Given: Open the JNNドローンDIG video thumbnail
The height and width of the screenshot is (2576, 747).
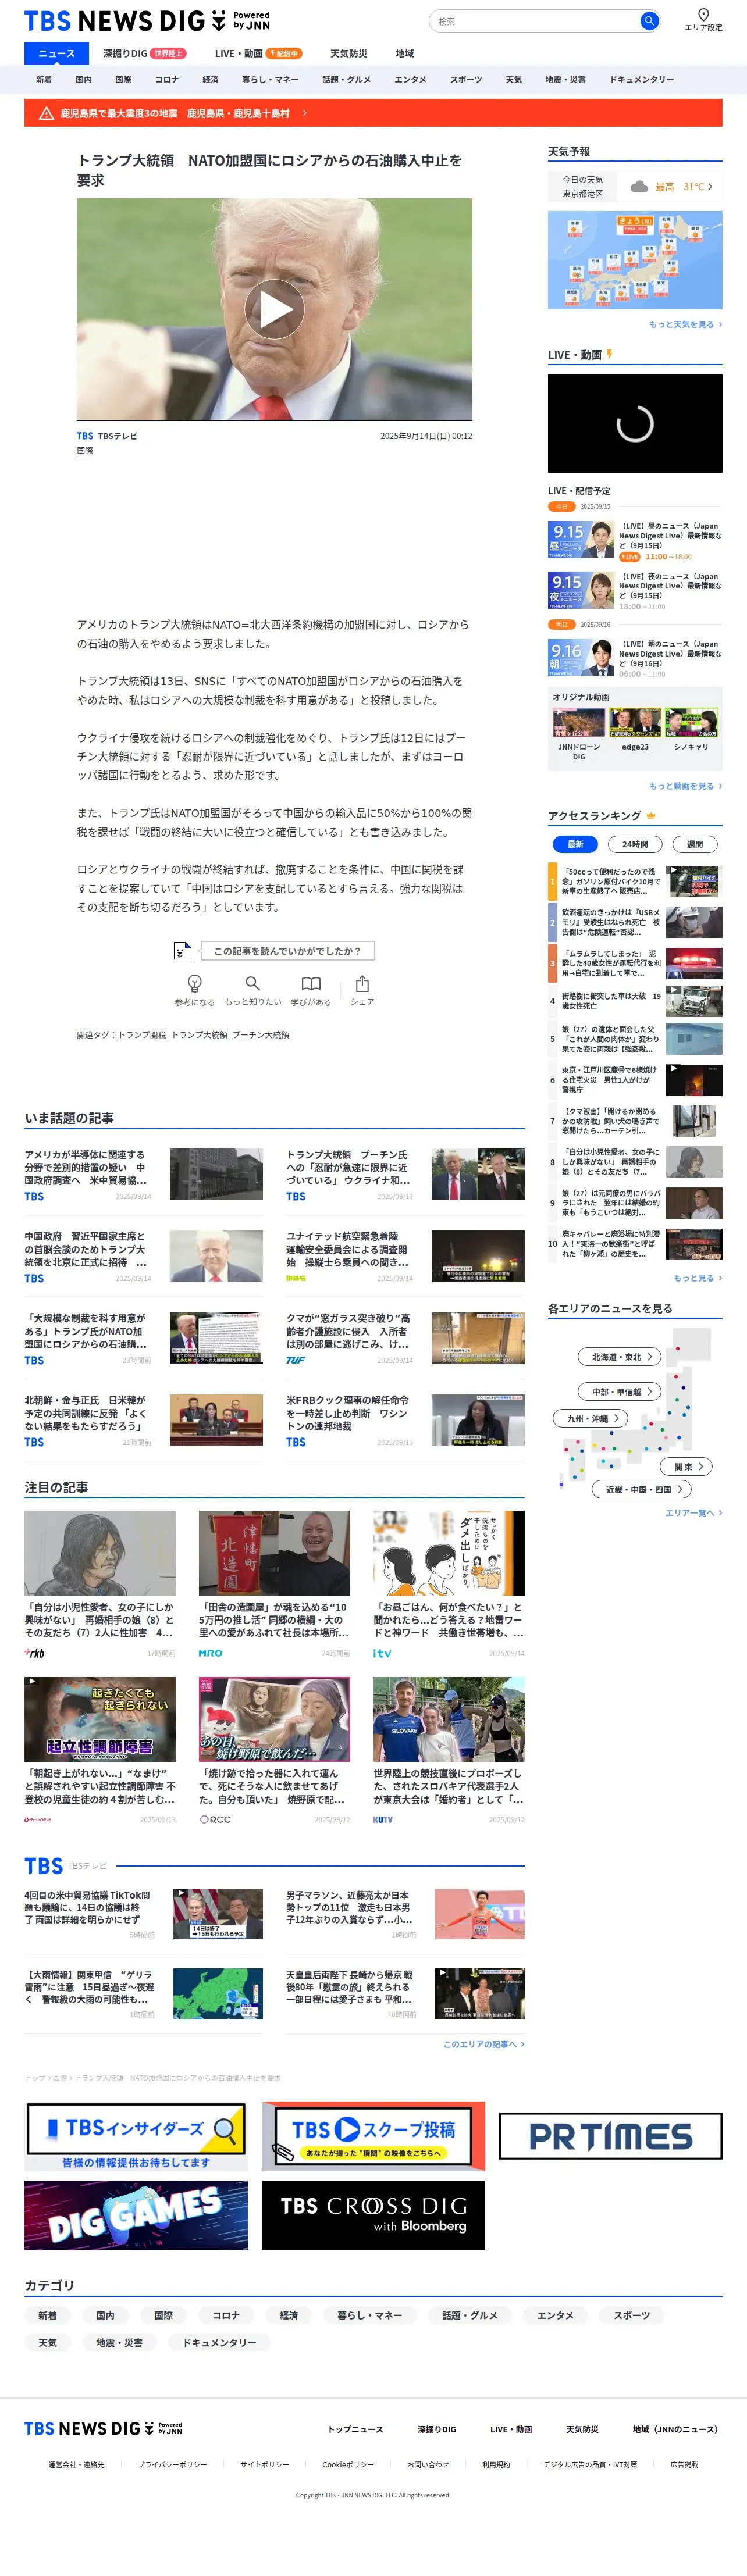Looking at the screenshot, I should (579, 723).
